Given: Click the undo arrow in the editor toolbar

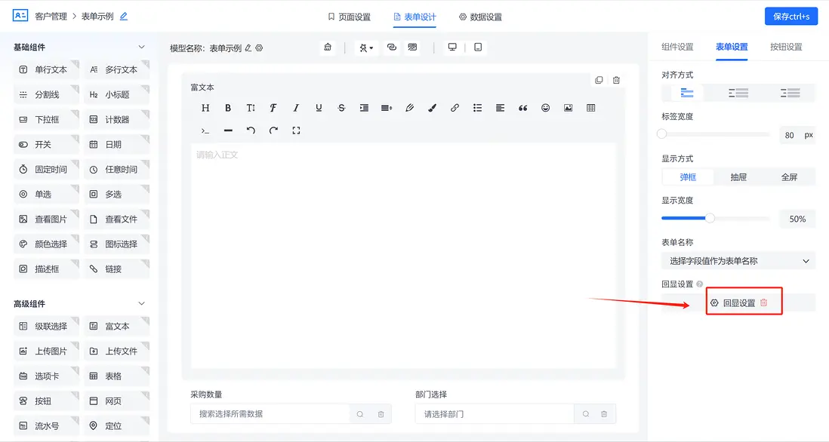Looking at the screenshot, I should [250, 129].
